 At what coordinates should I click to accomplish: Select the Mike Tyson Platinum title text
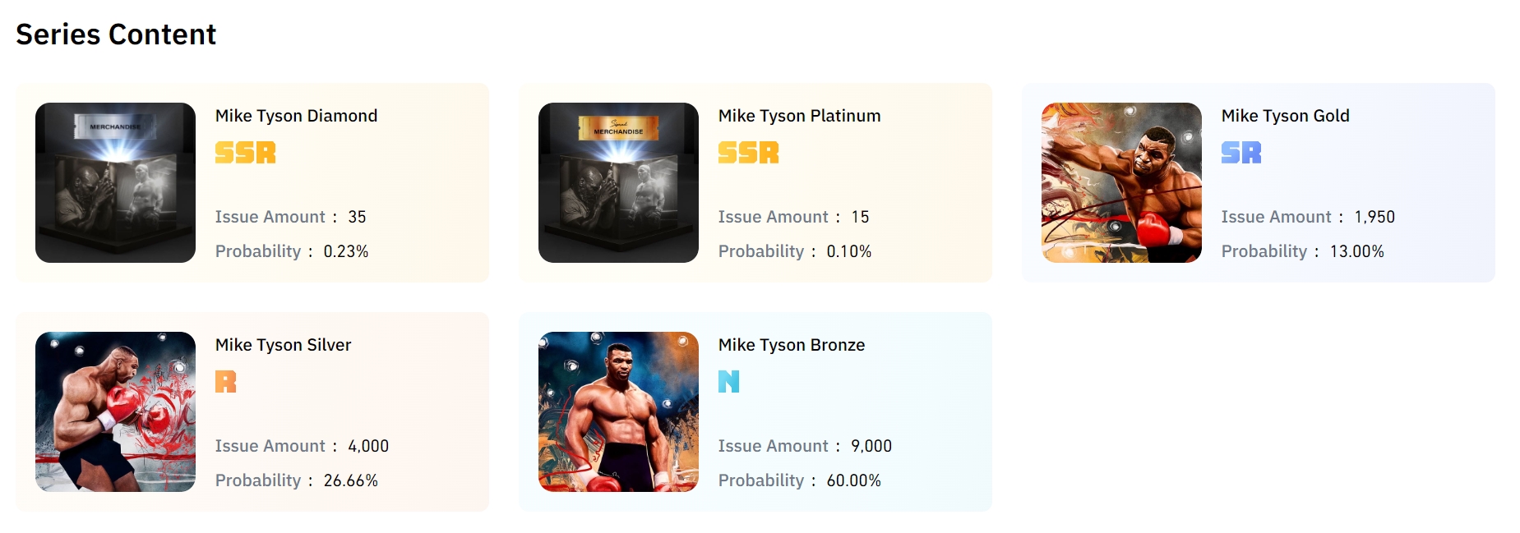(x=799, y=116)
